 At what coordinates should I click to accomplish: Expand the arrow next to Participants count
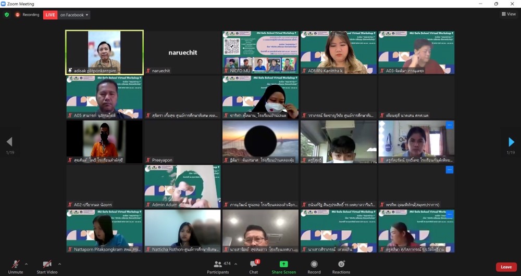(x=235, y=264)
